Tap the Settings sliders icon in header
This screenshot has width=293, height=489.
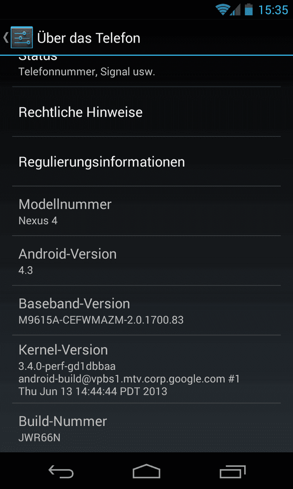click(22, 38)
